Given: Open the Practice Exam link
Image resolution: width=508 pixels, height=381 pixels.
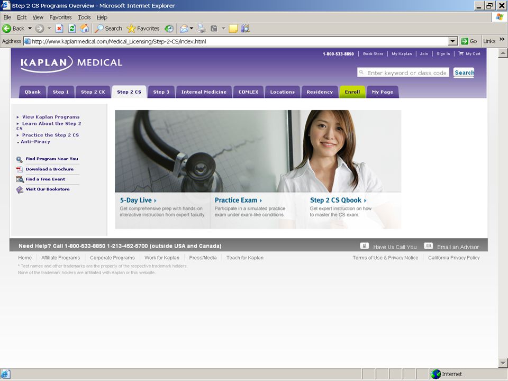Looking at the screenshot, I should click(x=239, y=200).
